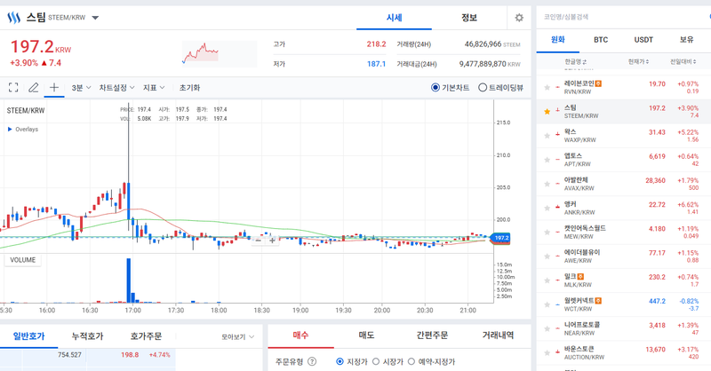Toggle the 한글명 name-swap icon in list header
The width and height of the screenshot is (711, 371).
click(585, 61)
